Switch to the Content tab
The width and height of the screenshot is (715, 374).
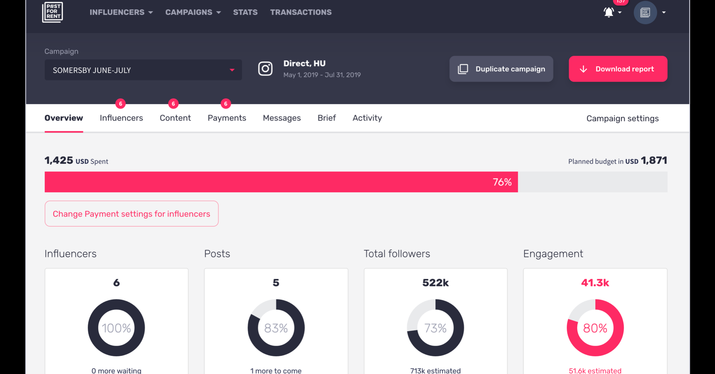point(175,118)
